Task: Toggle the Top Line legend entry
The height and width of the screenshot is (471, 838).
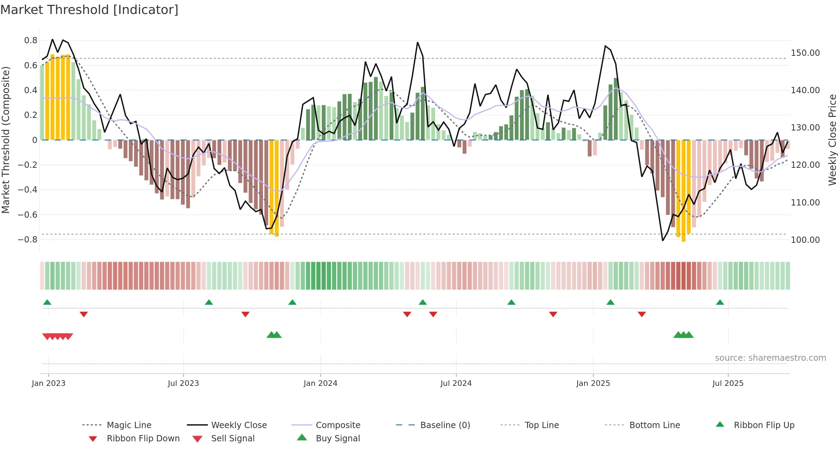Action: pyautogui.click(x=530, y=425)
